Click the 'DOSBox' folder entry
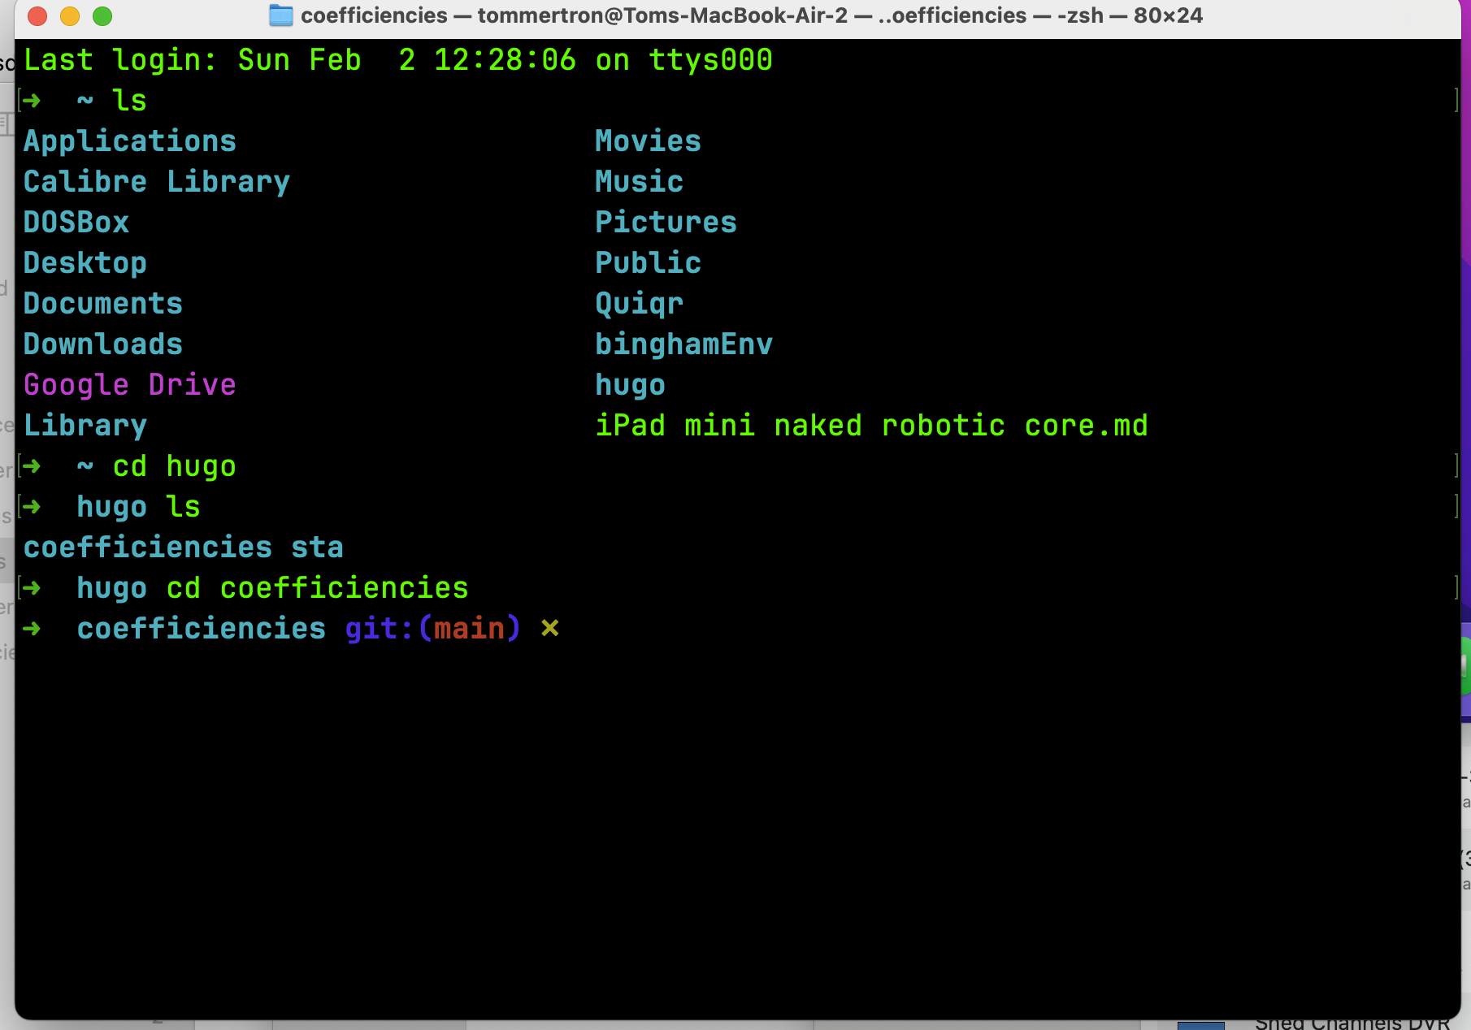The width and height of the screenshot is (1471, 1030). point(76,222)
